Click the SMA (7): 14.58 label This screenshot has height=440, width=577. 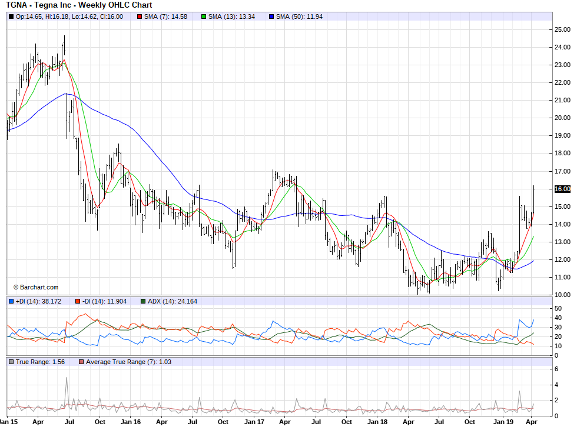click(x=165, y=16)
